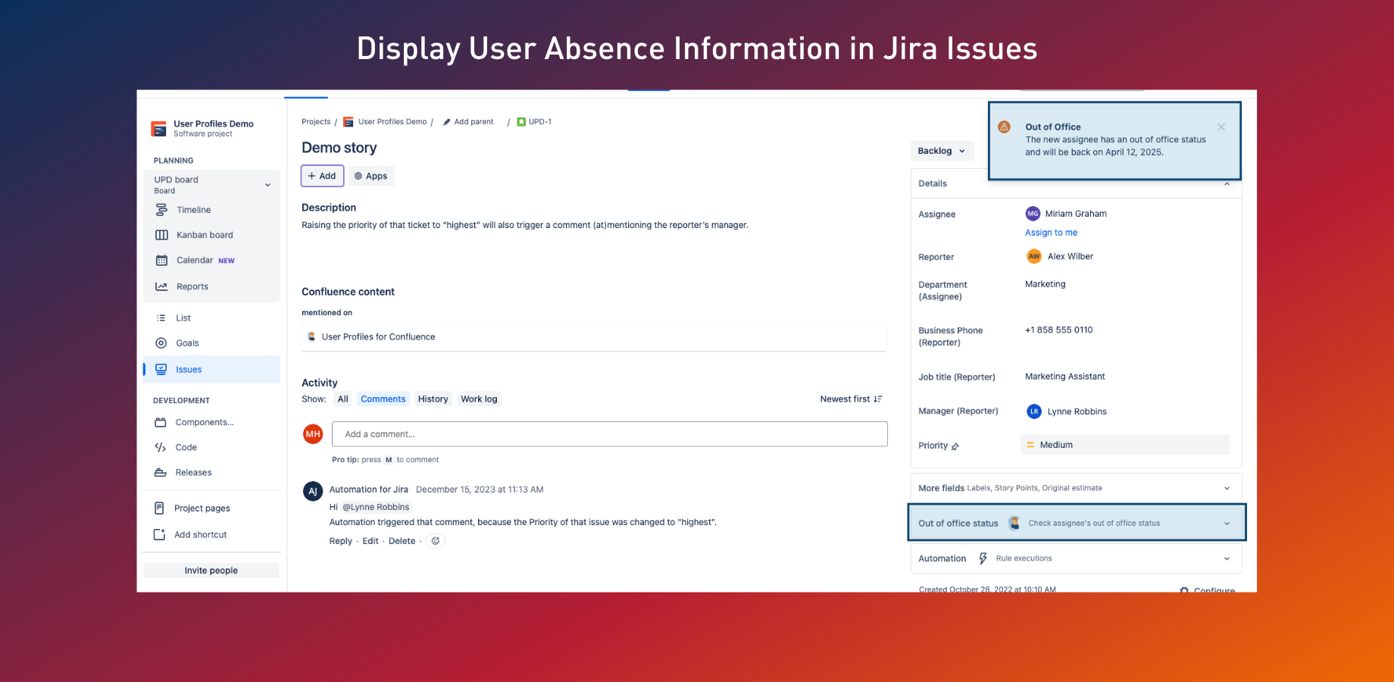1394x682 pixels.
Task: Collapse the Details panel chevron
Action: (1227, 185)
